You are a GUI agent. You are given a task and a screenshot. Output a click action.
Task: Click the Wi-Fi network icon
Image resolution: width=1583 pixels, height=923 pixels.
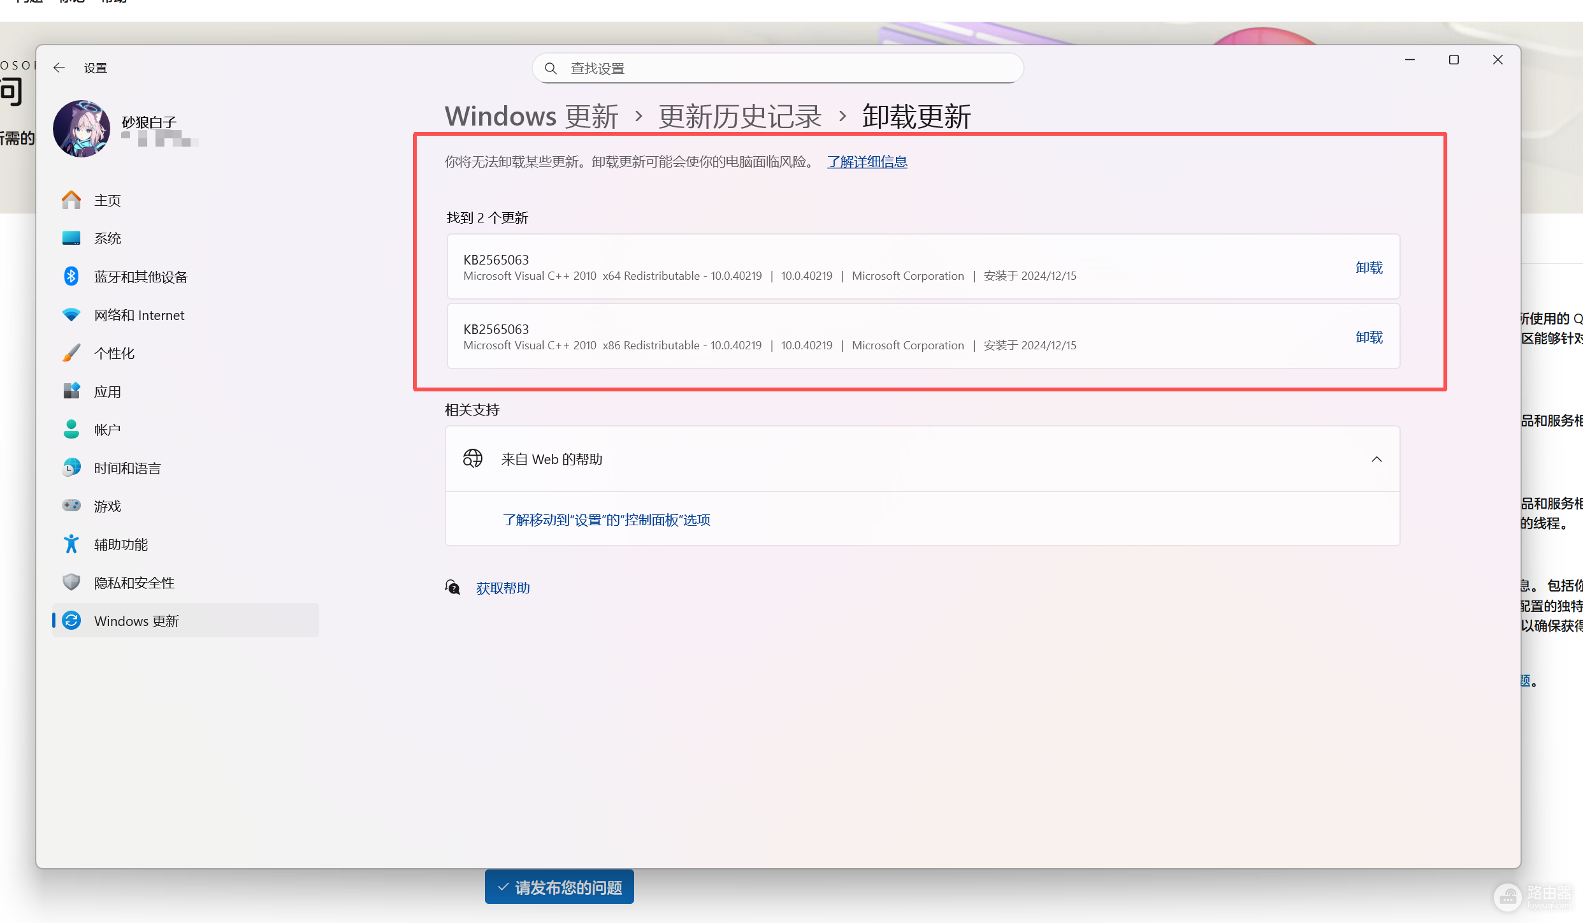pos(71,315)
